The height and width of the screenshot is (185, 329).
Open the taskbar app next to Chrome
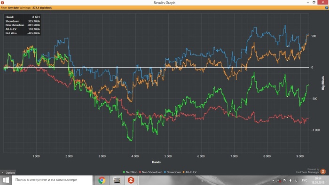[x=117, y=180]
